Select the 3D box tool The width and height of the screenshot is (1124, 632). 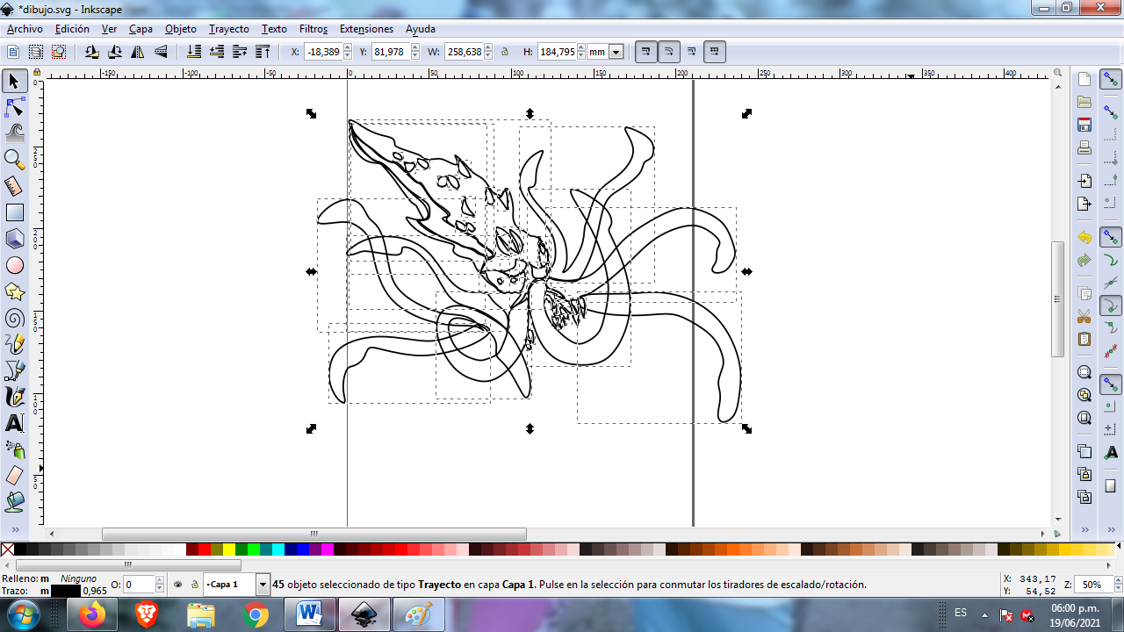14,239
